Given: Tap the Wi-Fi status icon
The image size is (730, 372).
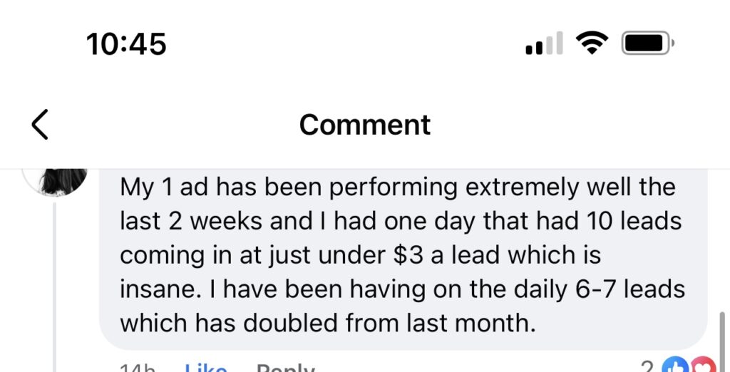Looking at the screenshot, I should tap(590, 44).
